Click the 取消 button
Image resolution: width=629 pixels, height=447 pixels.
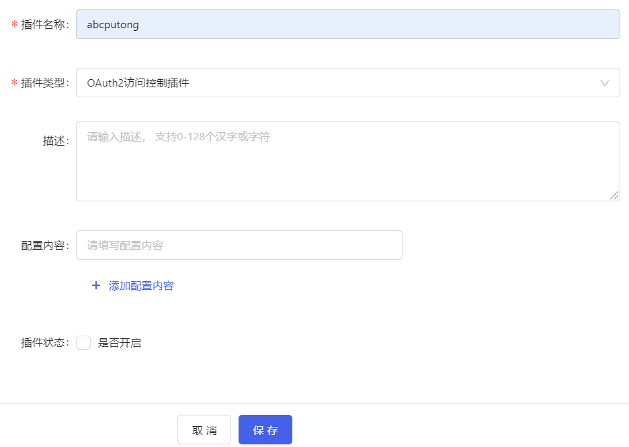(204, 430)
